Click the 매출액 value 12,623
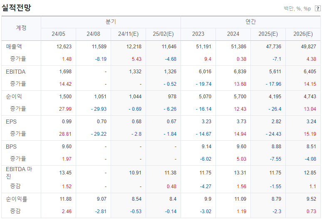 point(64,47)
